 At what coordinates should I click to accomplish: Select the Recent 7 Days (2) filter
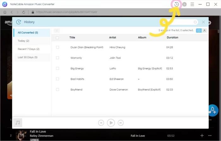(32, 49)
